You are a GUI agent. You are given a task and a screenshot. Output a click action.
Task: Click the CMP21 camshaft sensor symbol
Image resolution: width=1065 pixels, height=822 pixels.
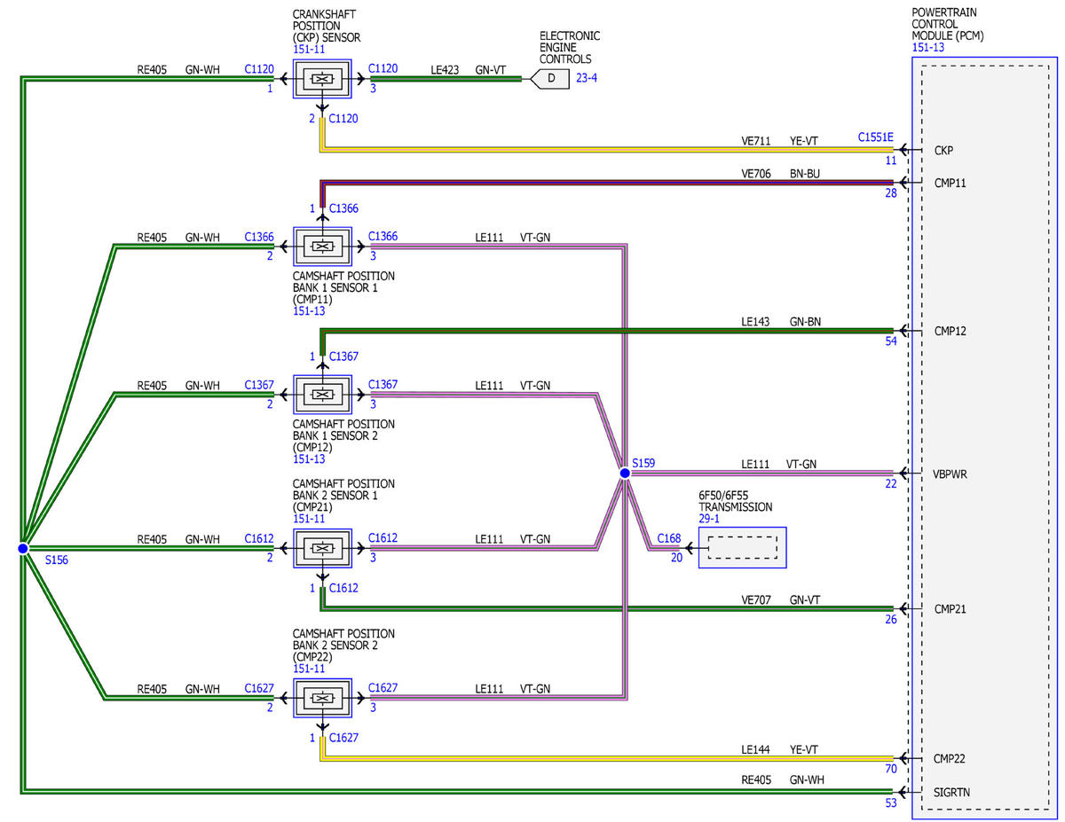click(323, 548)
